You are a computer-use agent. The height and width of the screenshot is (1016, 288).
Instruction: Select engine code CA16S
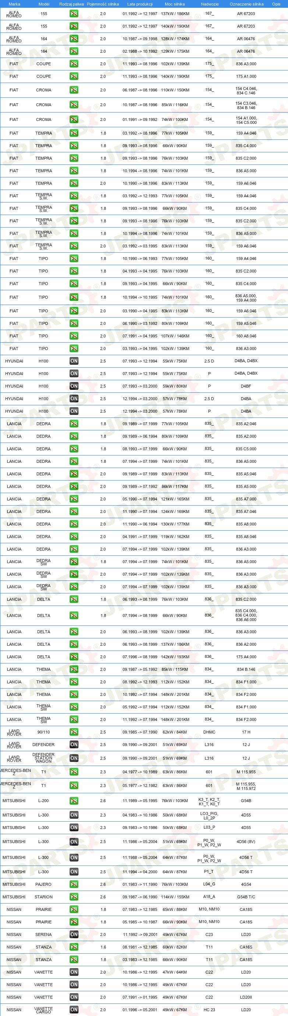(246, 947)
